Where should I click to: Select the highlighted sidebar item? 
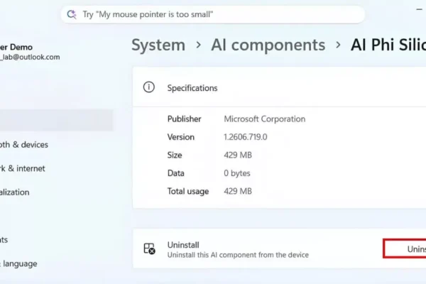[x=57, y=121]
